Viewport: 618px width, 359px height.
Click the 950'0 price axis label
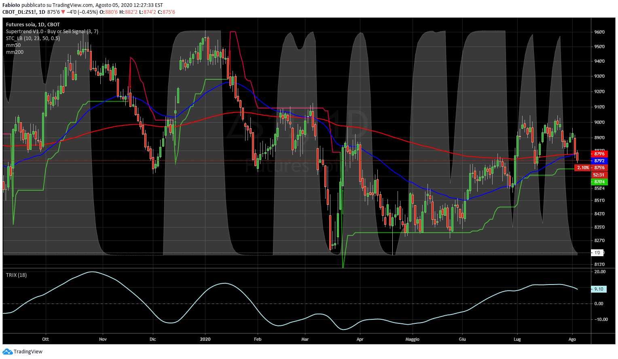(x=599, y=47)
